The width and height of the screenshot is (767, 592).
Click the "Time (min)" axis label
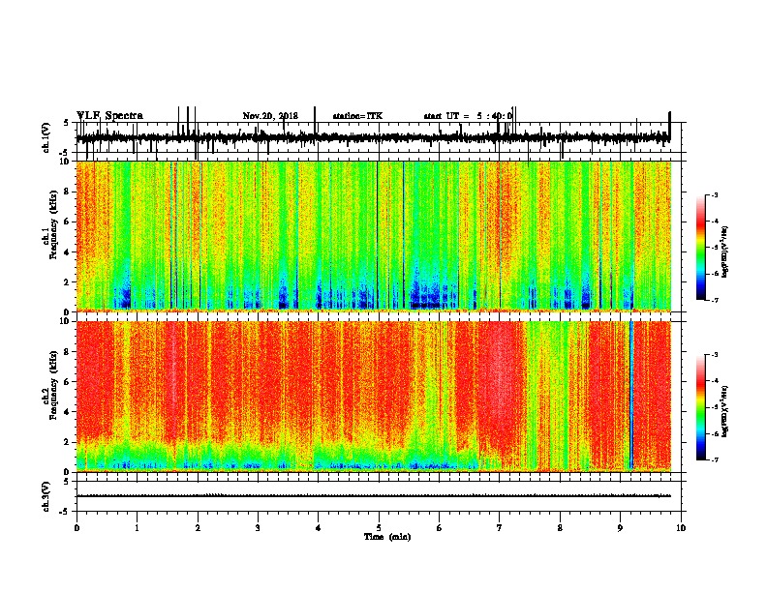coord(387,537)
